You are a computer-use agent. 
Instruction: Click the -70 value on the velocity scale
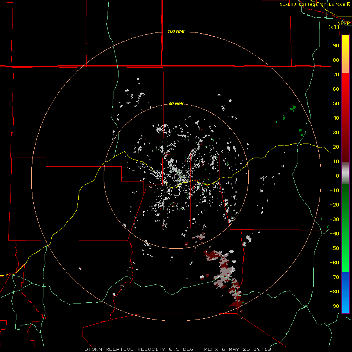click(334, 277)
